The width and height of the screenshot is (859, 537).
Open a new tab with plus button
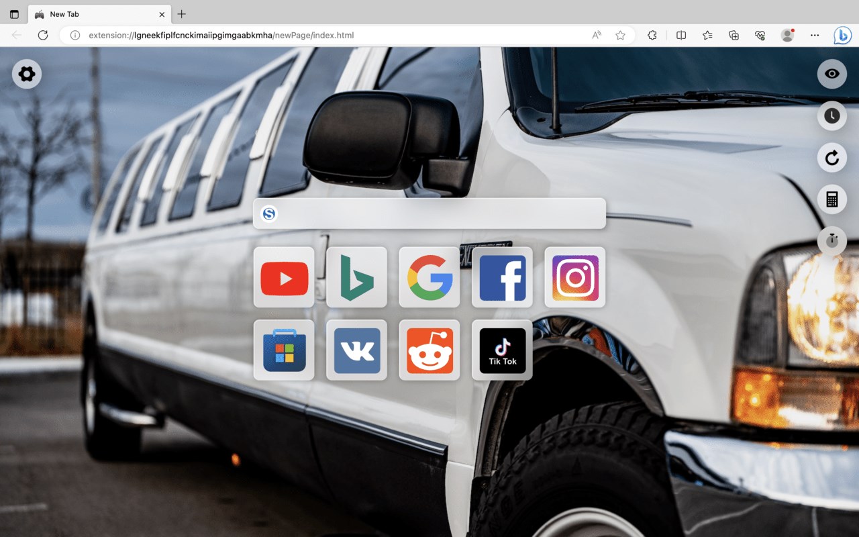point(182,14)
